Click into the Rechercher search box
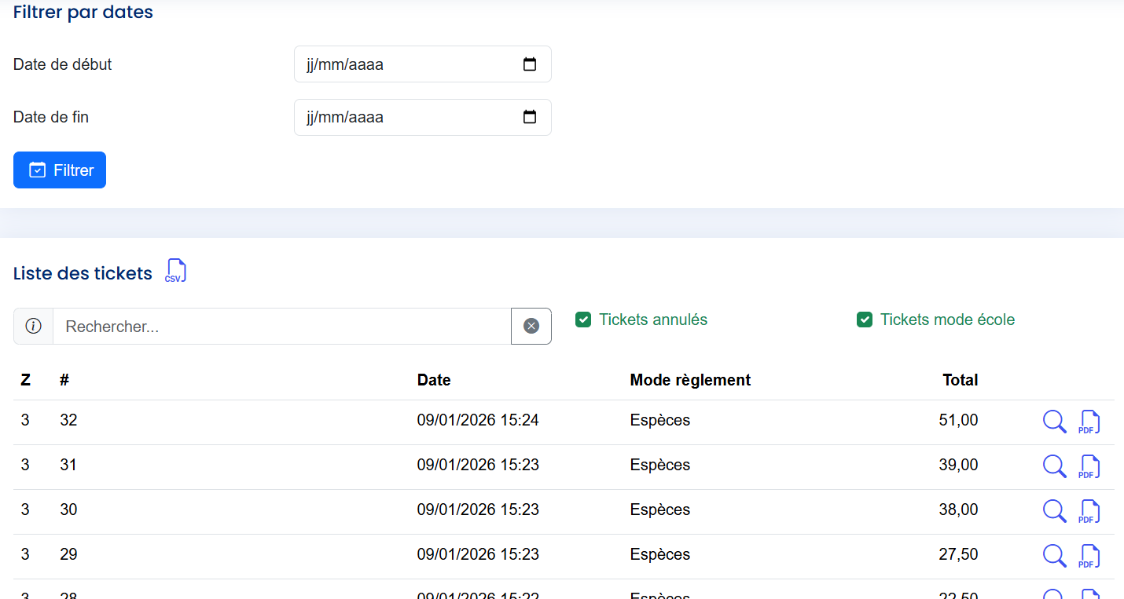Viewport: 1124px width, 599px height. pos(281,326)
